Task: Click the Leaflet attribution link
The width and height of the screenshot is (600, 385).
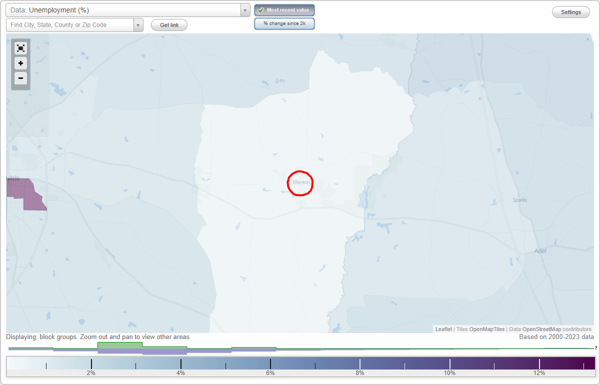Action: (x=443, y=329)
